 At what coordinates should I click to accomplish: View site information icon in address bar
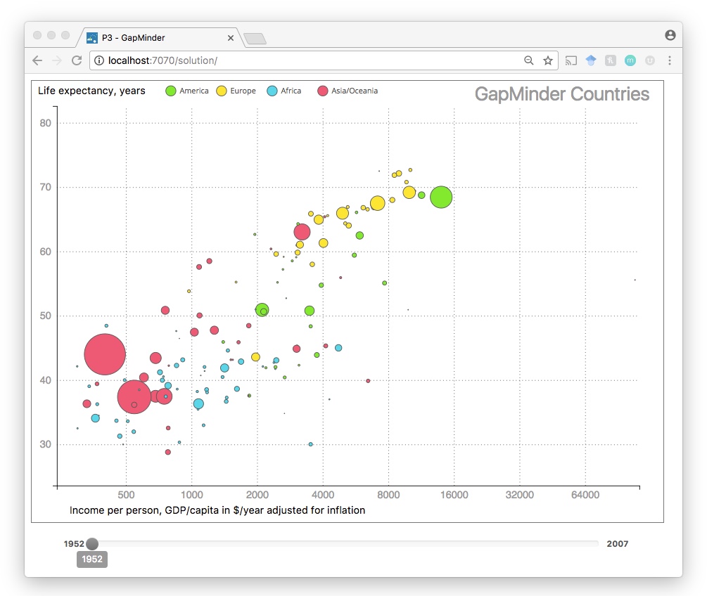point(99,61)
